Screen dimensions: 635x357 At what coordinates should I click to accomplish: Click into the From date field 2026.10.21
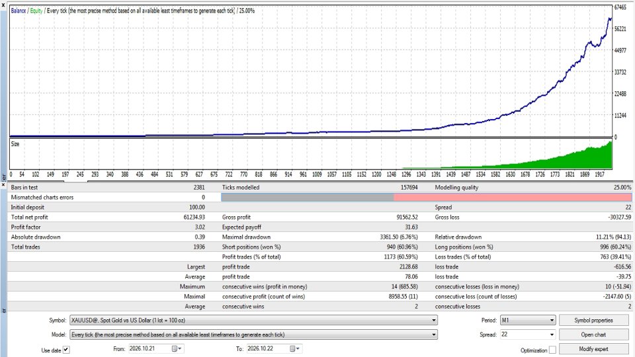149,348
